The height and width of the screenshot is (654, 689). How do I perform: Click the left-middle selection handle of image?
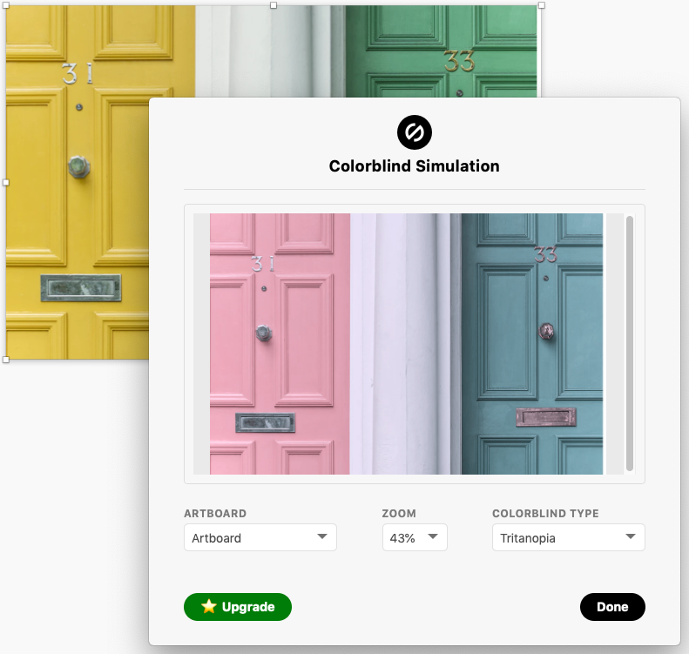point(6,182)
